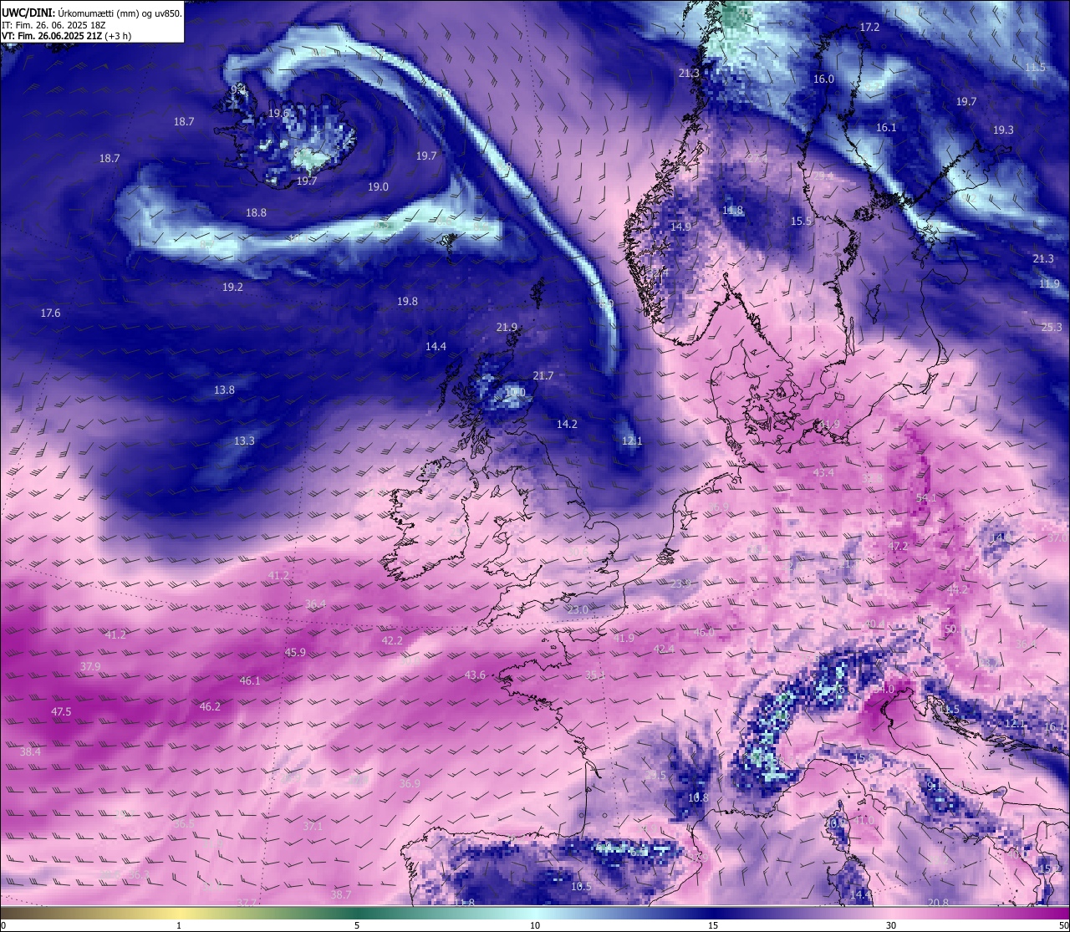
Task: Click the 30 tick label on the colour scale
Action: click(891, 924)
